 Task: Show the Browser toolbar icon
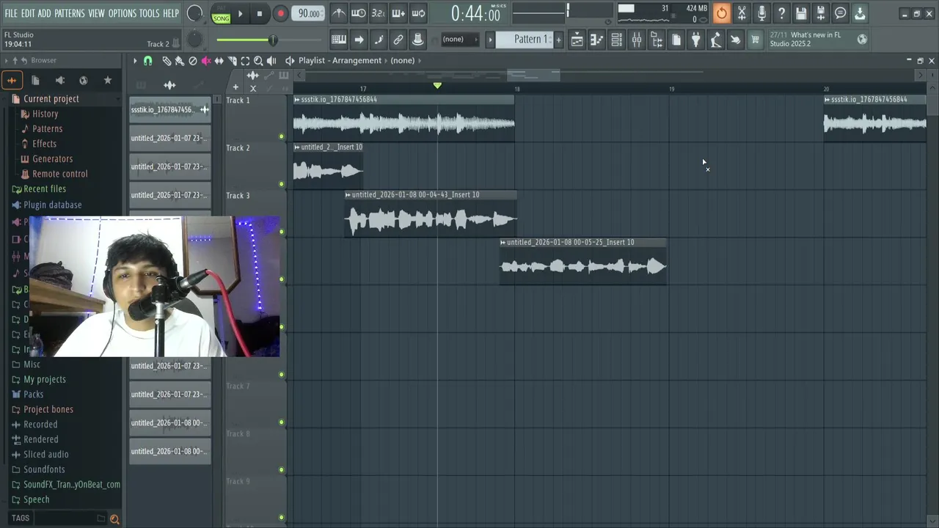point(656,40)
